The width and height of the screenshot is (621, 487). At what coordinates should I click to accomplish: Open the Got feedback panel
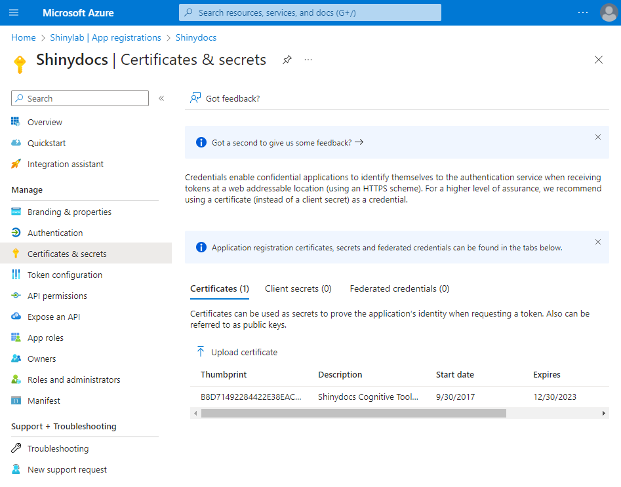coord(225,98)
